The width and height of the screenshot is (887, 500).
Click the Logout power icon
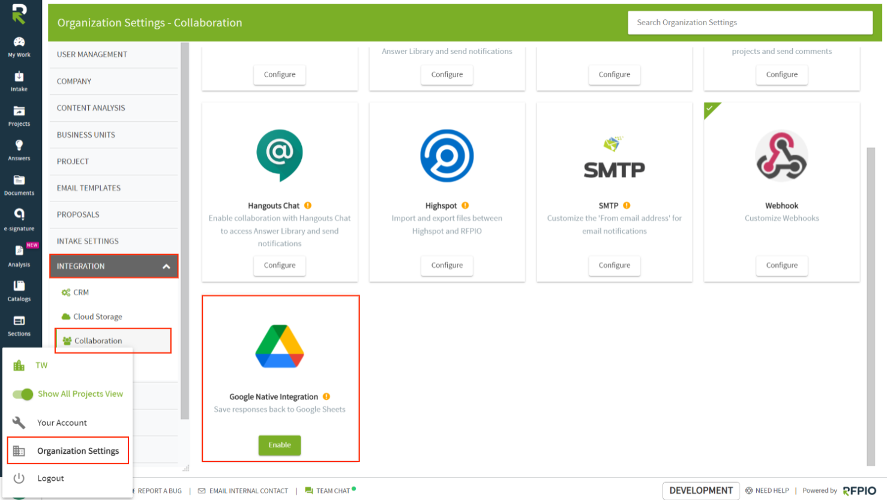[x=19, y=478]
